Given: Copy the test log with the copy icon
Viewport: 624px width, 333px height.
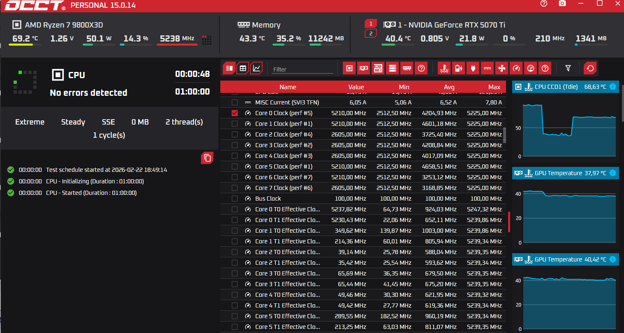Looking at the screenshot, I should (x=207, y=158).
